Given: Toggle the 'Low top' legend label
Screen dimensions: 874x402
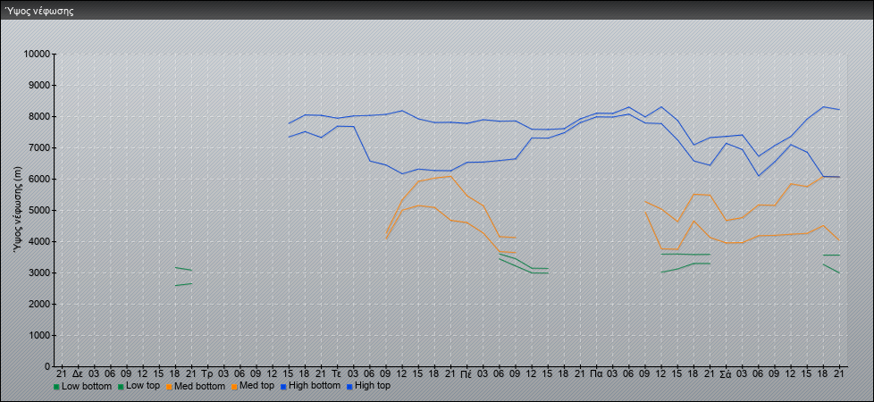Looking at the screenshot, I should 143,386.
